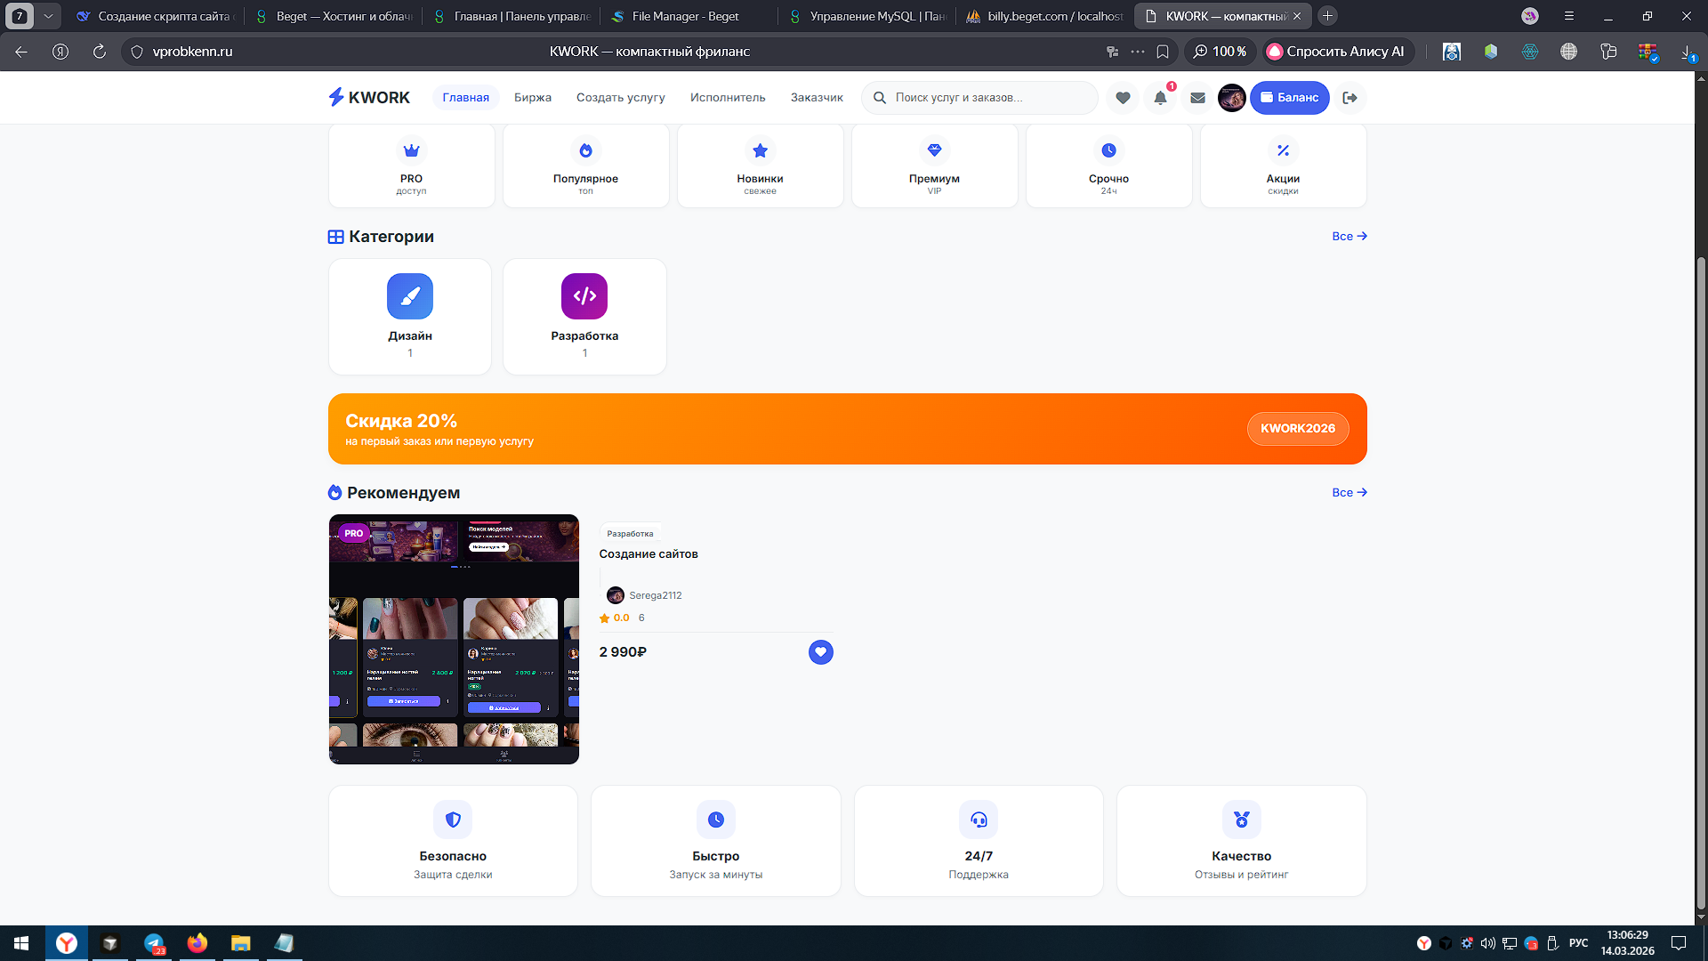Image resolution: width=1708 pixels, height=961 pixels.
Task: Click Спросить Алису AI button
Action: click(x=1338, y=52)
